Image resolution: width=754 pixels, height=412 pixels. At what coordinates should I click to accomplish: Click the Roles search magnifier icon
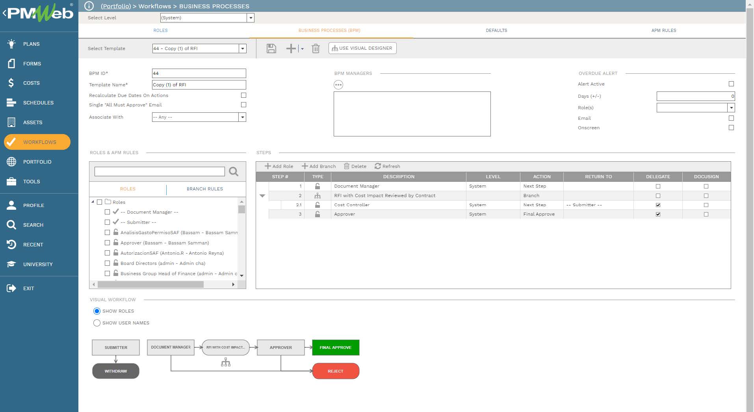(234, 172)
